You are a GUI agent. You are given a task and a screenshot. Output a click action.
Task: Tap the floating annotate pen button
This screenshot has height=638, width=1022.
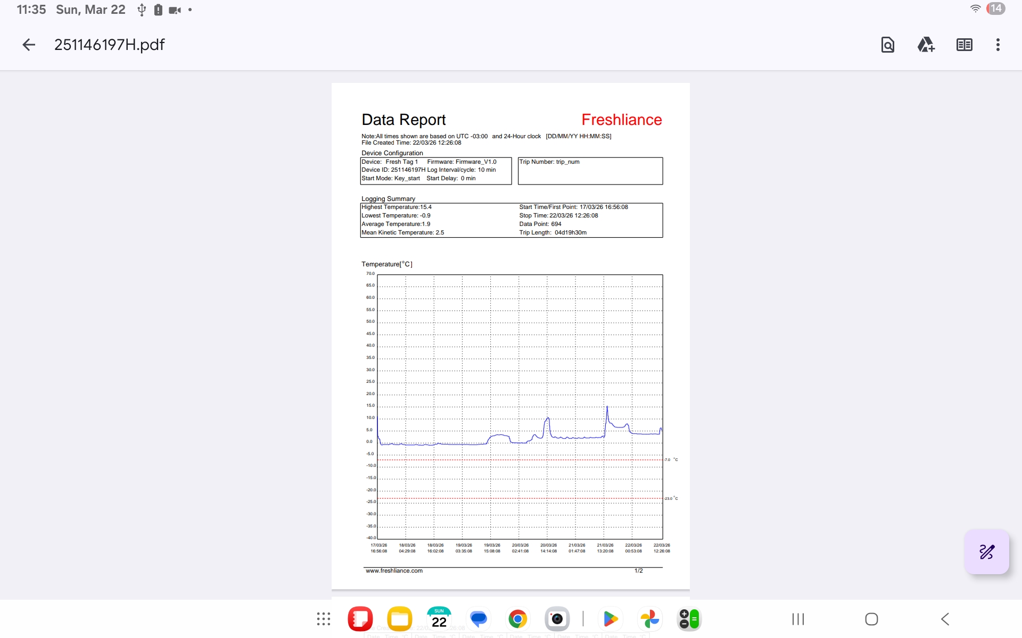coord(986,552)
